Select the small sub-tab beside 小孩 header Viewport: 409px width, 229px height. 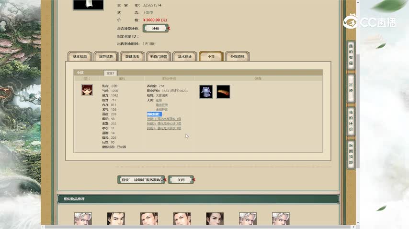pos(110,73)
